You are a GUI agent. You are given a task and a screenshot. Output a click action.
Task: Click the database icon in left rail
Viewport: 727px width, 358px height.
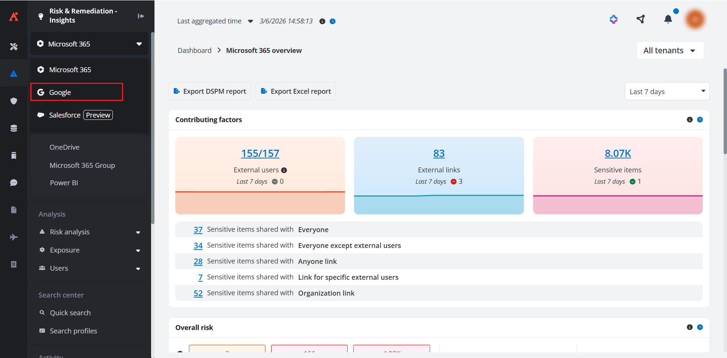[14, 128]
